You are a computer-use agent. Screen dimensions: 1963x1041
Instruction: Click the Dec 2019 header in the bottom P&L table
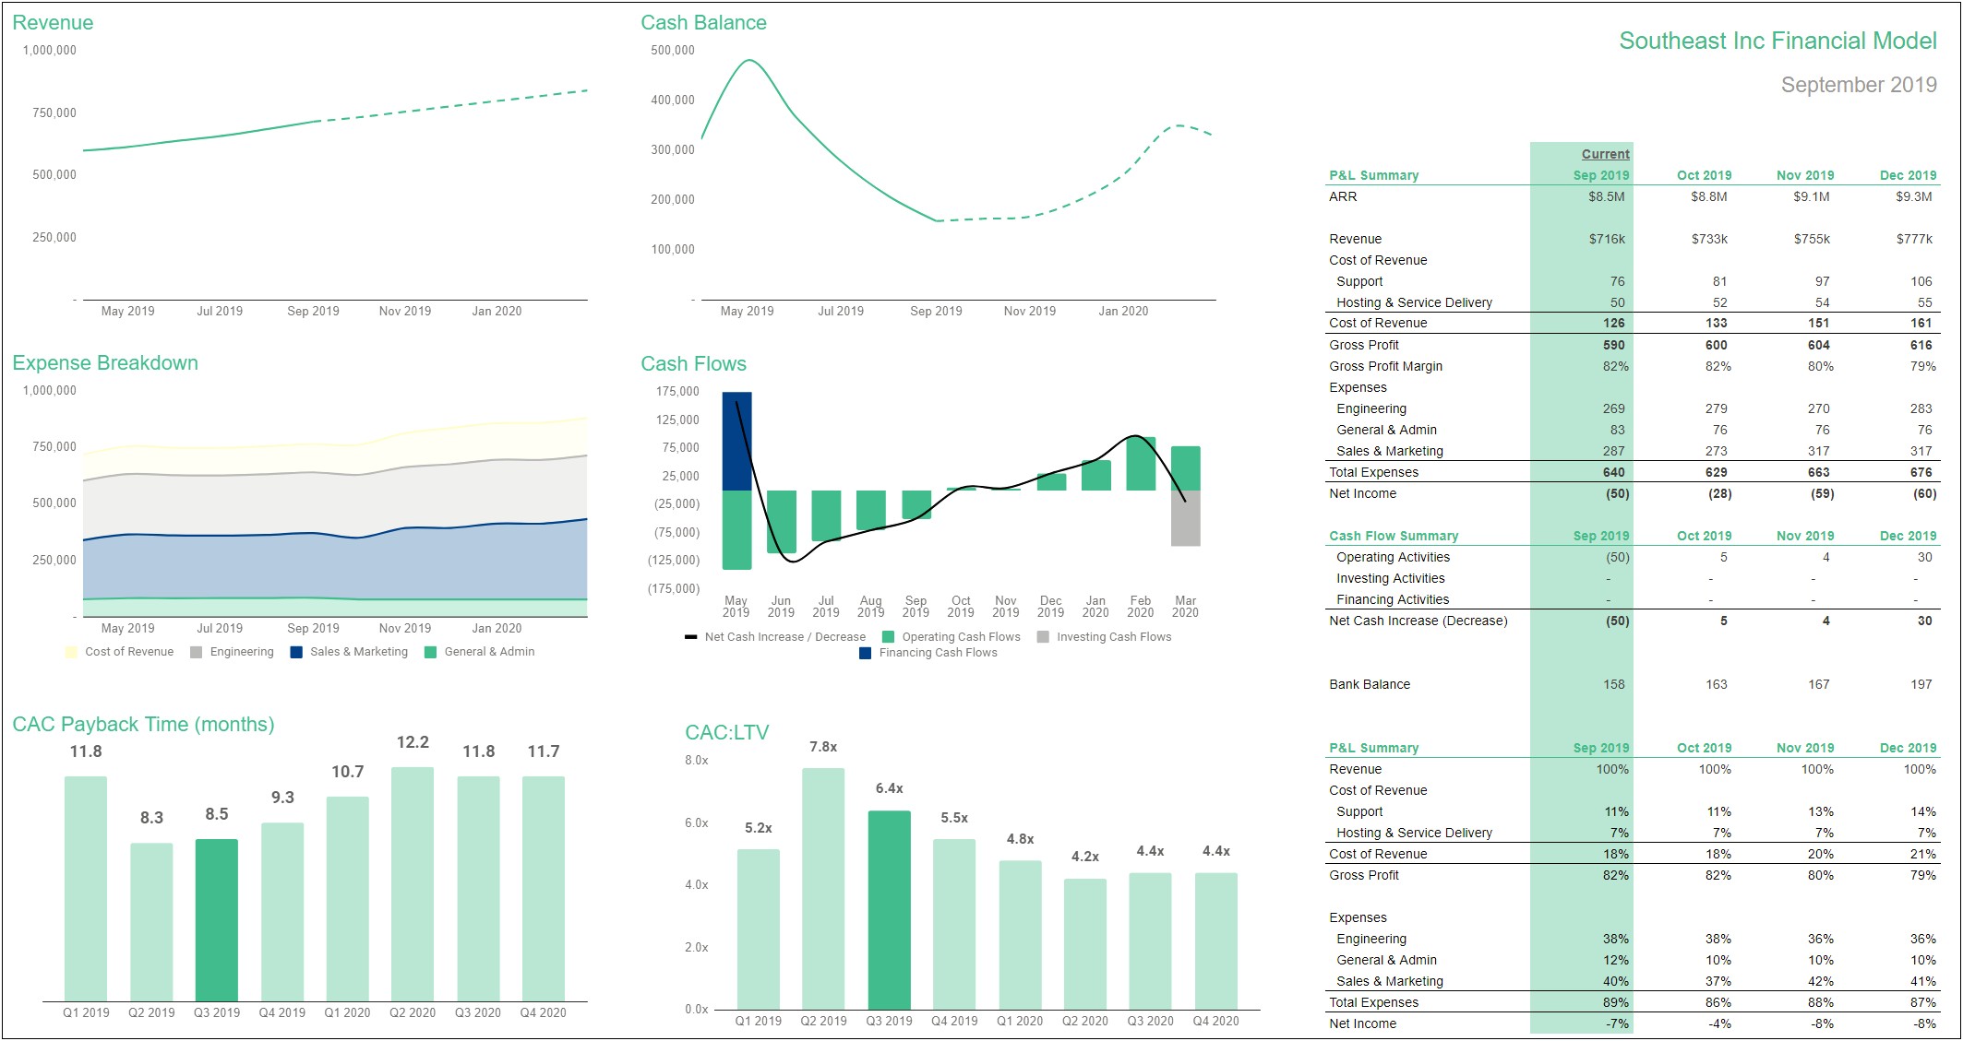click(1908, 748)
